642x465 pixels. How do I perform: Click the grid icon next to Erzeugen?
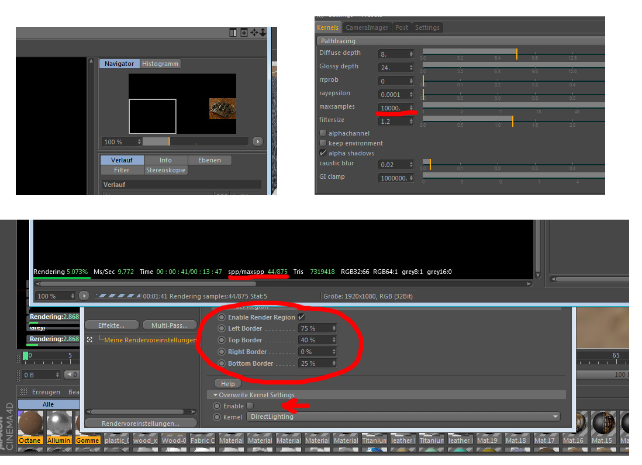[x=24, y=392]
